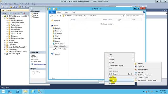Viewport: 168px width, 94px height.
Task: Open the Share ribbon tab in Explorer
Action: pyautogui.click(x=66, y=12)
